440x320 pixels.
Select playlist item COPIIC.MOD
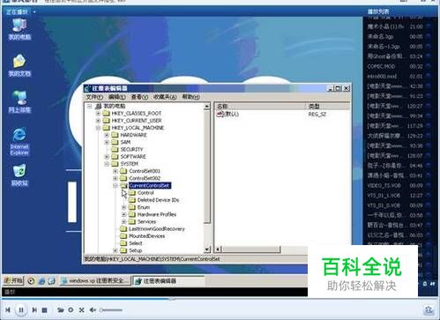coord(395,66)
